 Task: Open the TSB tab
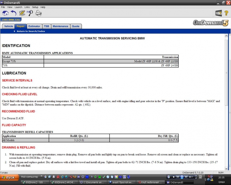click(x=46, y=26)
